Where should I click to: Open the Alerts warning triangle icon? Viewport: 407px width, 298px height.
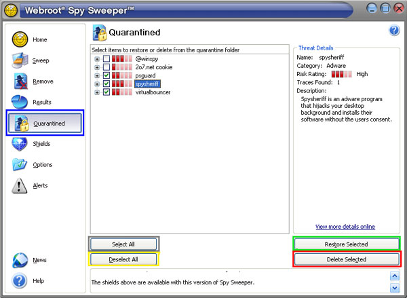point(19,185)
